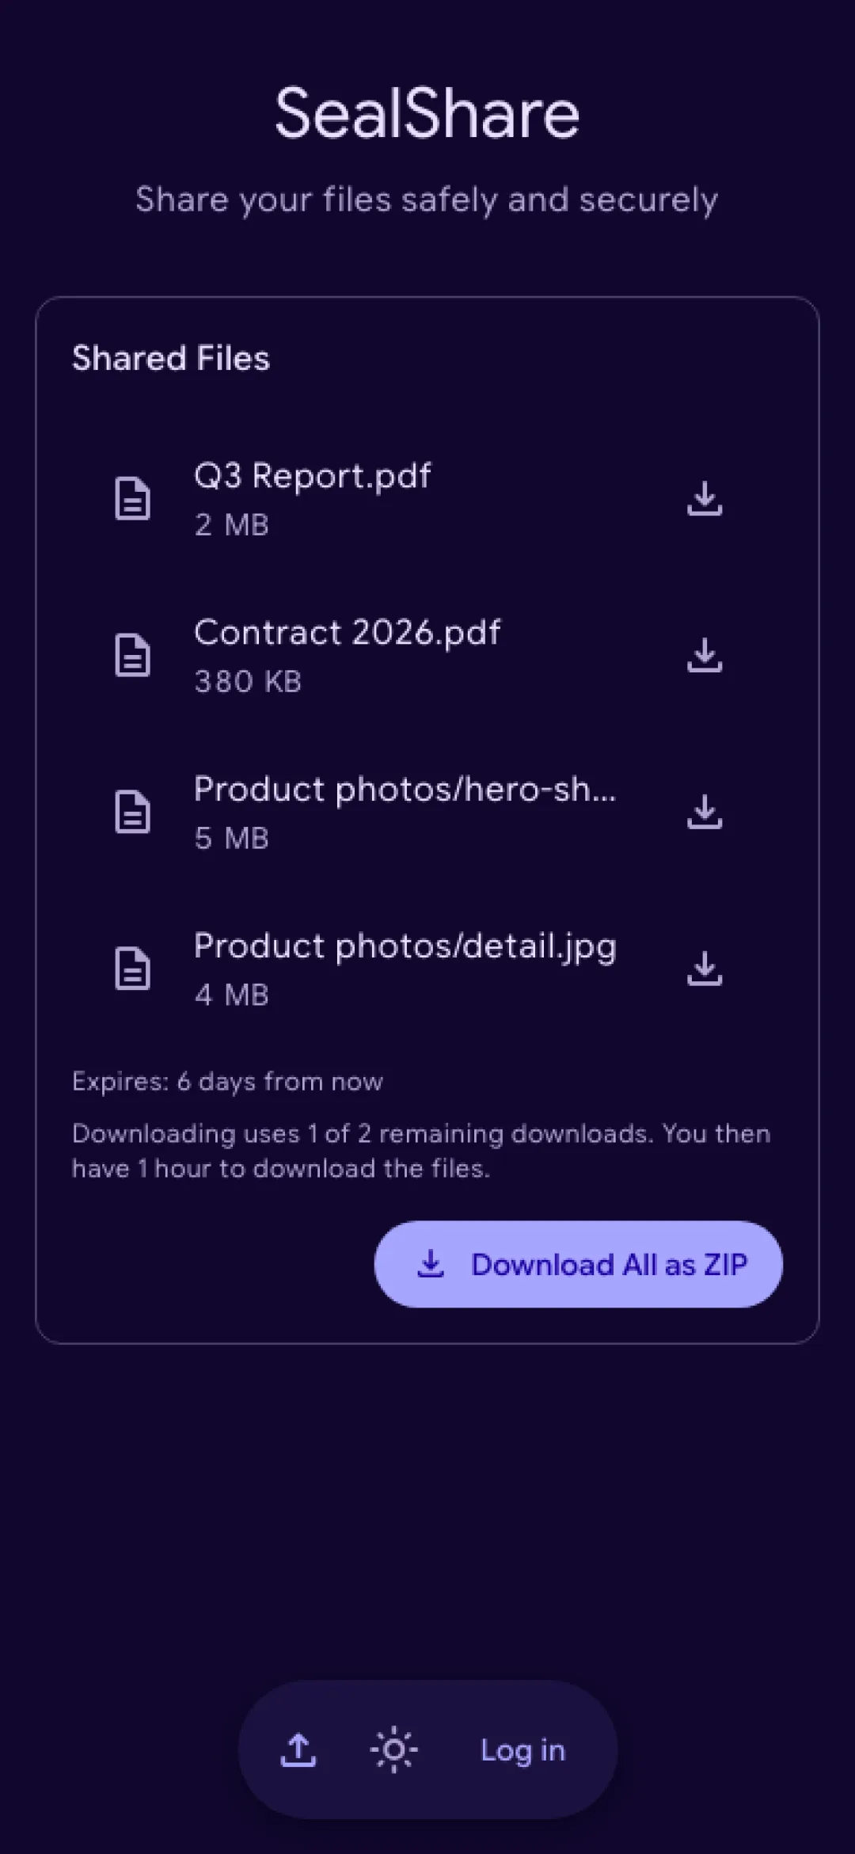Open the Log in page

point(522,1750)
